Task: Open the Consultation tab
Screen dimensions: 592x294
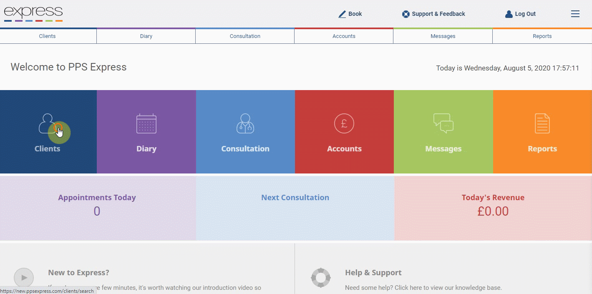Action: point(245,36)
